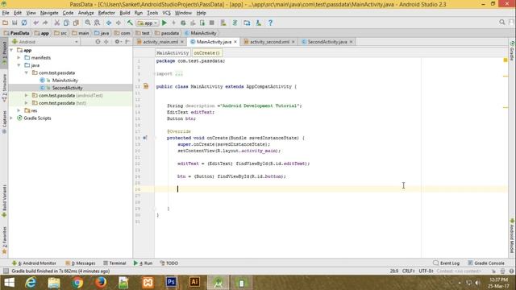Launch Google Chrome from the taskbar
Viewport: 516px width, 290px height.
click(x=77, y=283)
